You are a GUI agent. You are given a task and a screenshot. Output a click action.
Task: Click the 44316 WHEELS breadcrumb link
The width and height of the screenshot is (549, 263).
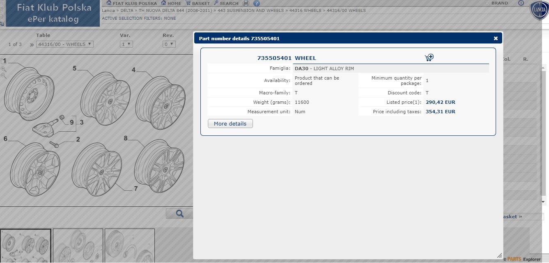pos(305,10)
